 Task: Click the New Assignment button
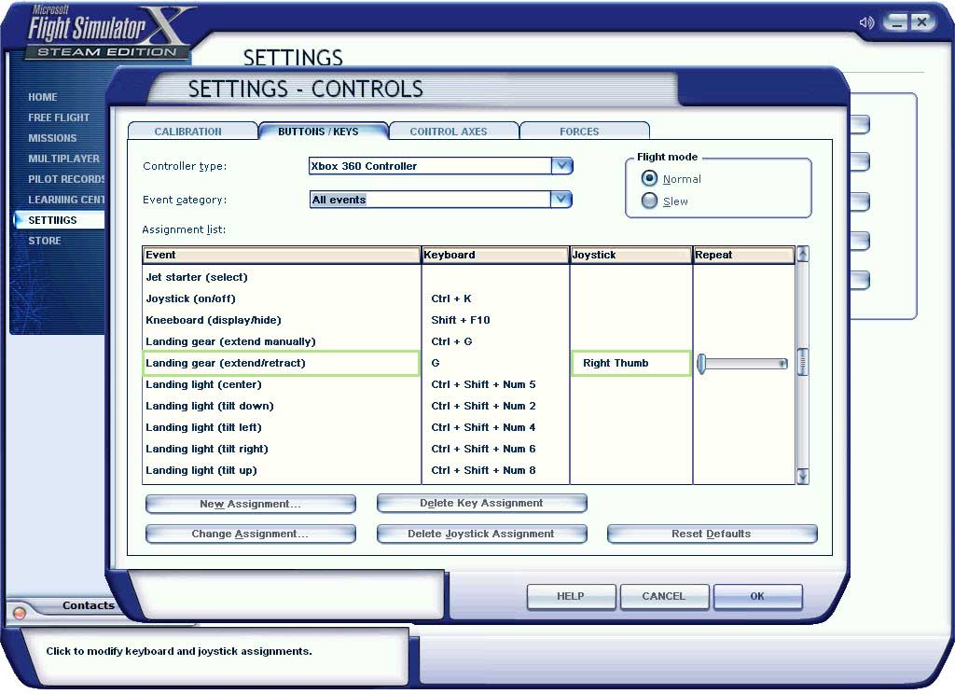point(250,504)
